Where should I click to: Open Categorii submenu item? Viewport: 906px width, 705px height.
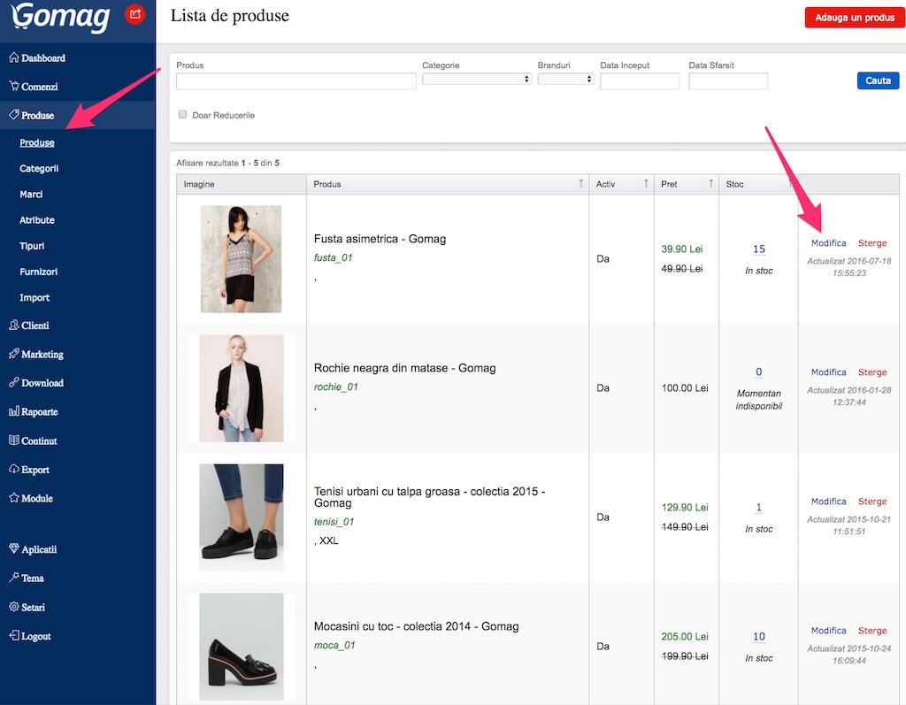[39, 168]
